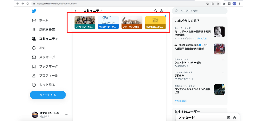Go to プロフィール in the sidebar

pos(45,76)
